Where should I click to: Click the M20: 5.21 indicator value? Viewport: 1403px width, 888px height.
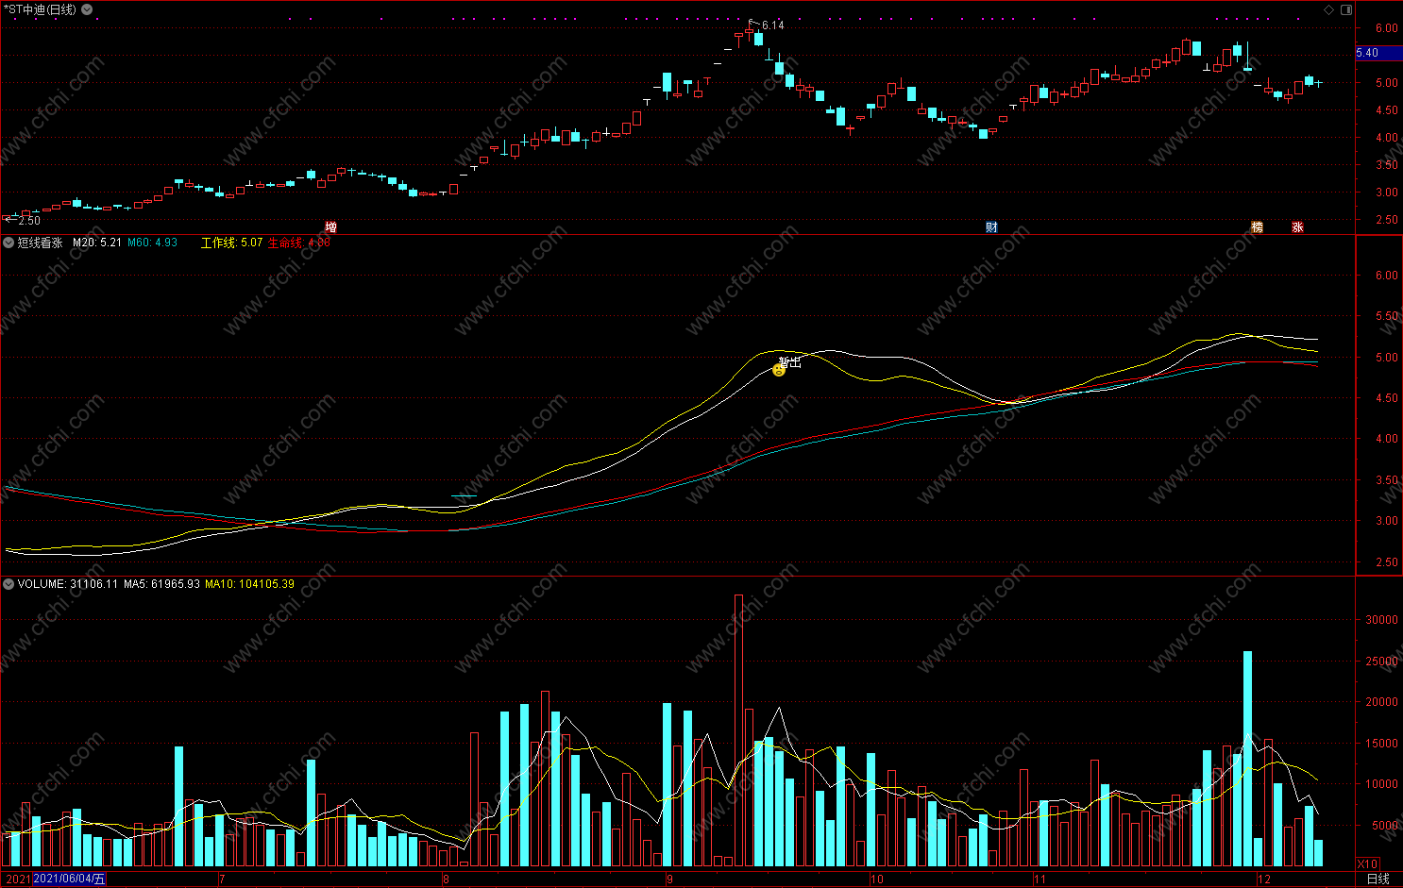coord(97,243)
